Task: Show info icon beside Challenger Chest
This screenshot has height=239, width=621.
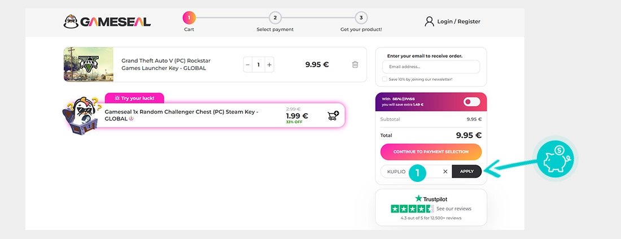Action: click(x=131, y=119)
